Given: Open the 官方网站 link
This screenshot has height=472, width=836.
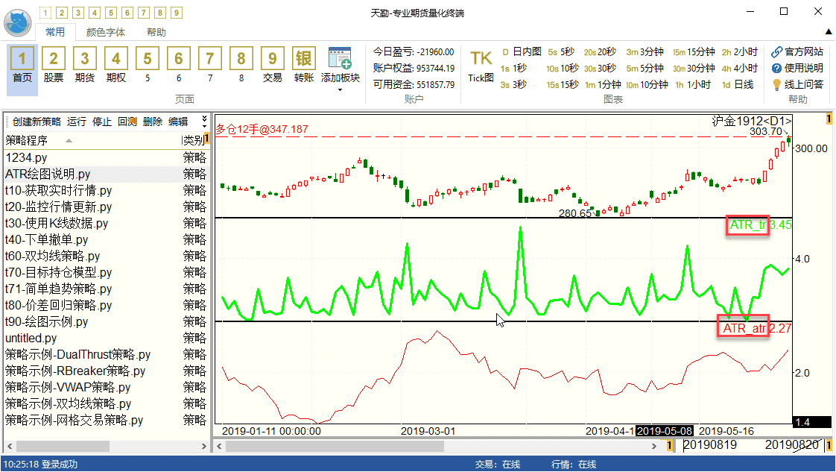Looking at the screenshot, I should [797, 51].
